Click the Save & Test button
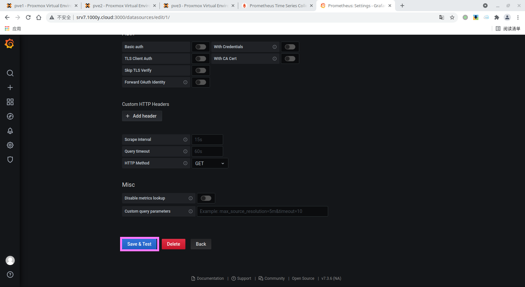The image size is (525, 287). tap(139, 244)
